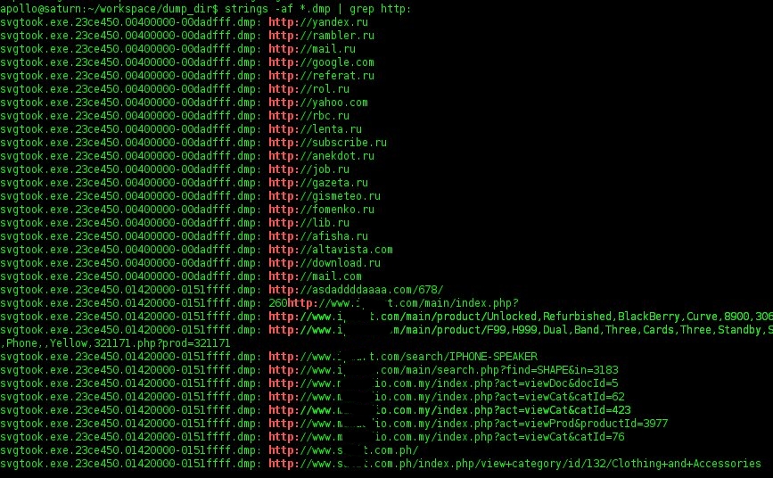Click the Clothing+and+Accessories category URL
This screenshot has width=773, height=478.
pos(514,463)
